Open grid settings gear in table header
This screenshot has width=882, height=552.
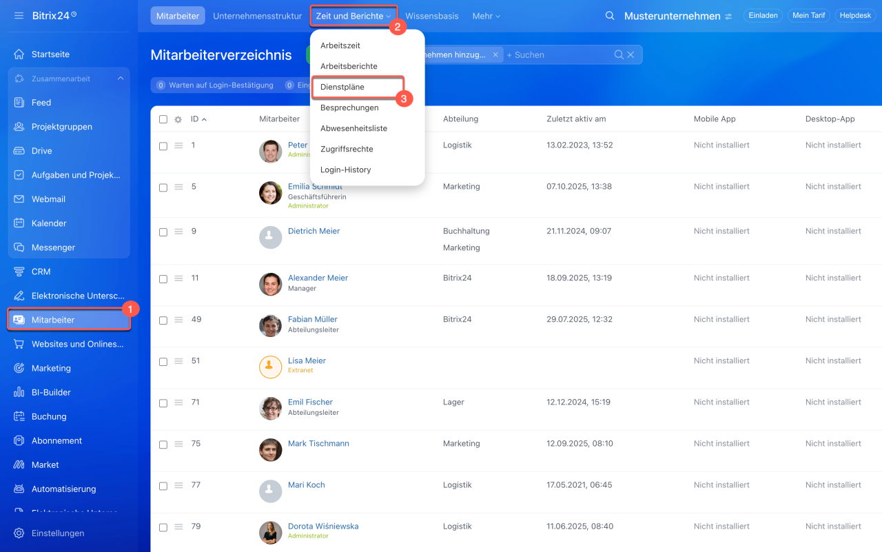click(178, 119)
